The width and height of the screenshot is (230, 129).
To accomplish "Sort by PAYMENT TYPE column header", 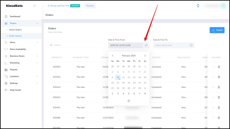I will pyautogui.click(x=81, y=57).
